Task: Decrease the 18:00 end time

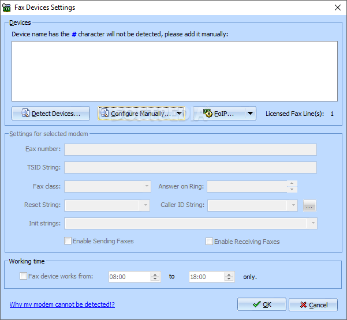Action: [x=229, y=279]
